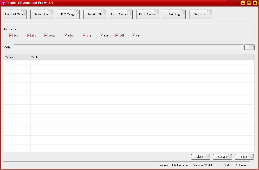Uncheck the txt extension checkbox
Image resolution: width=259 pixels, height=170 pixels.
click(x=133, y=35)
